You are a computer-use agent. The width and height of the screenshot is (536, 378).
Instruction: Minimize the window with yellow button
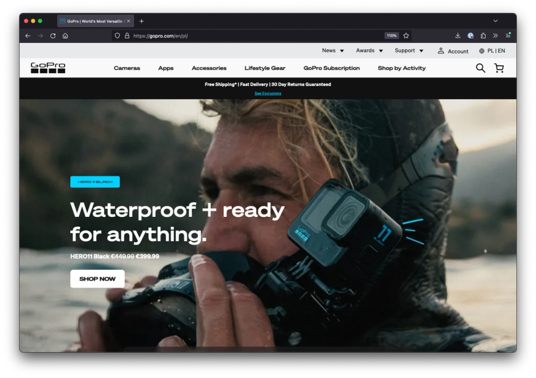[x=33, y=21]
